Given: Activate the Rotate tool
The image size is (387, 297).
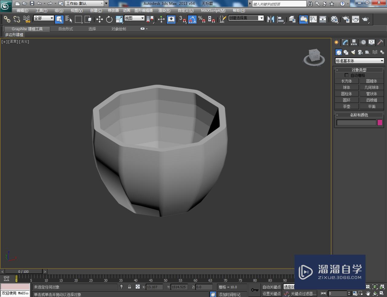Looking at the screenshot, I should [109, 19].
